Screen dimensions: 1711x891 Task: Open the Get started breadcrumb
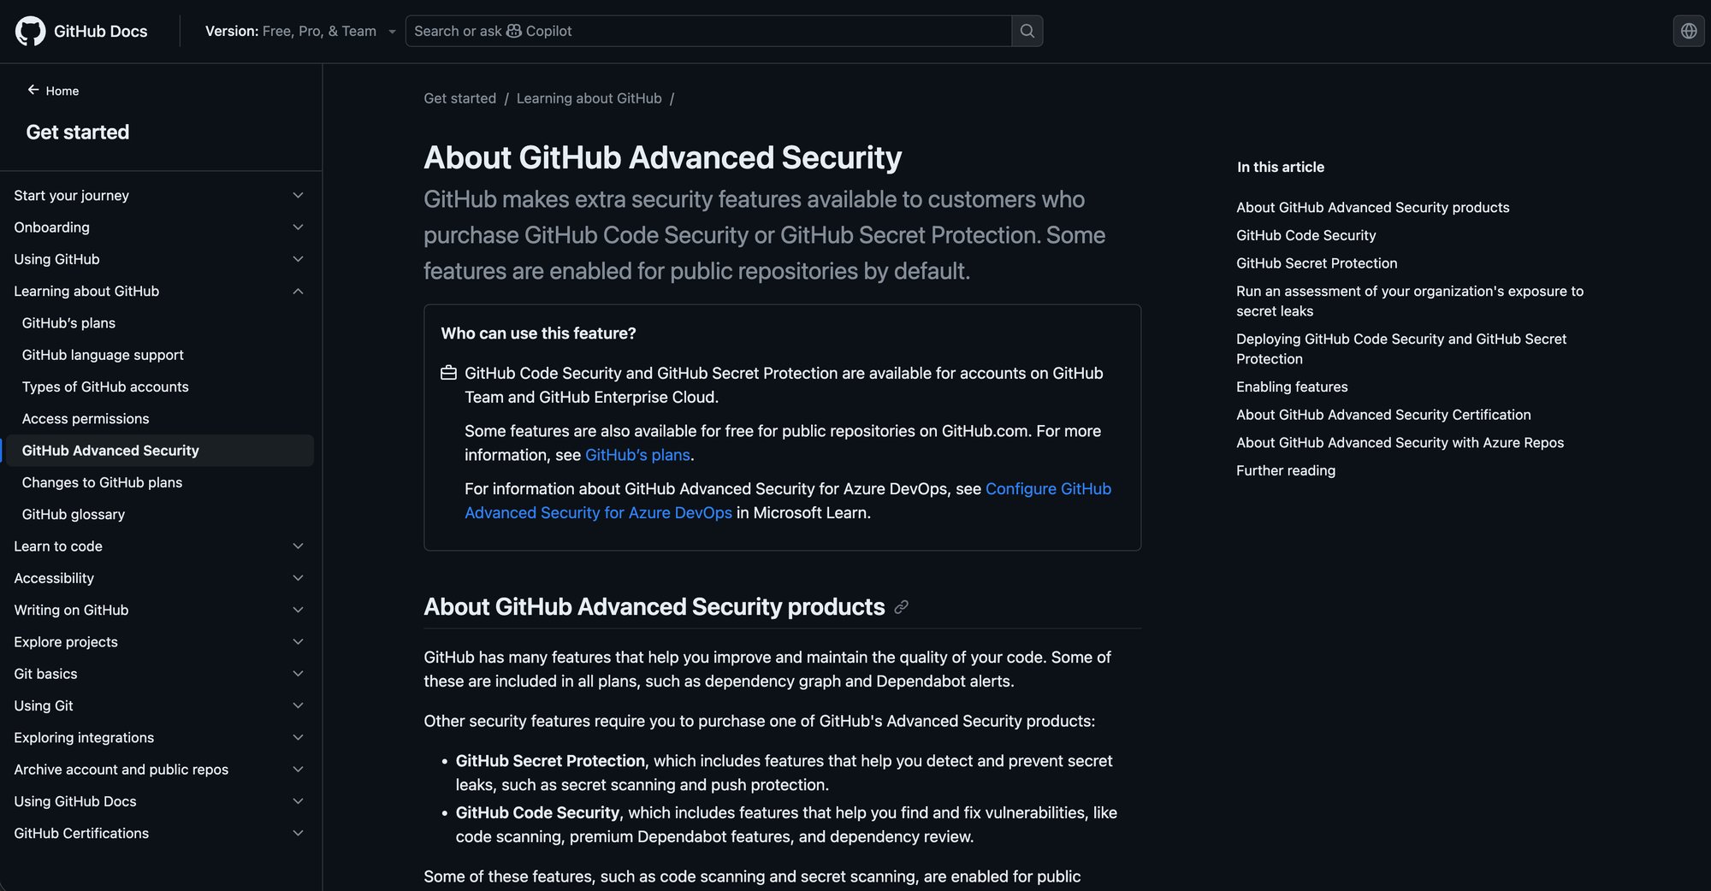click(x=459, y=98)
